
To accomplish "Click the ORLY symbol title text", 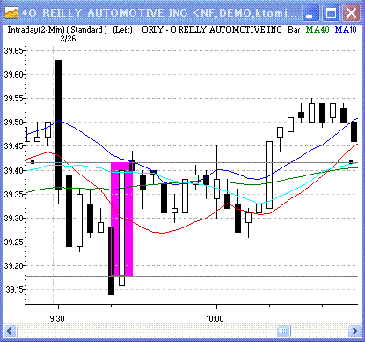I will click(212, 30).
